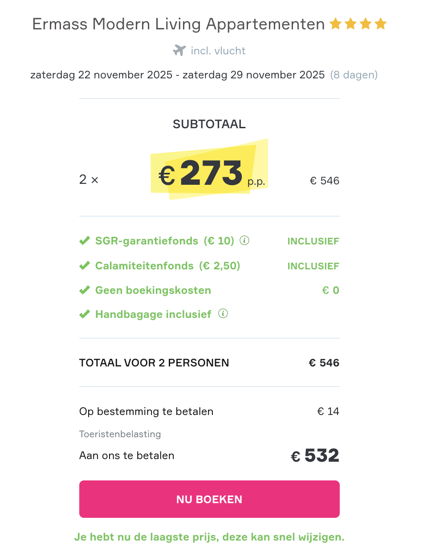
Task: Click the yellow highlighted € 273 p.p. price
Action: 209,173
